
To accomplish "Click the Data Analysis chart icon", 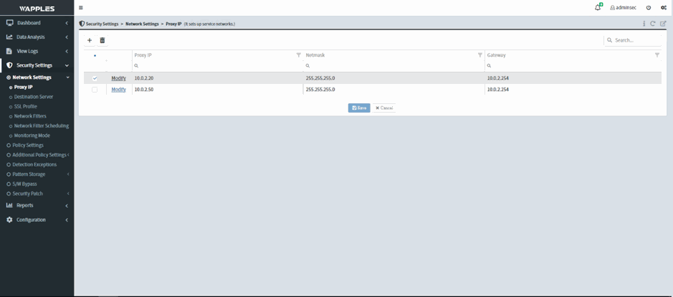I will (x=9, y=37).
